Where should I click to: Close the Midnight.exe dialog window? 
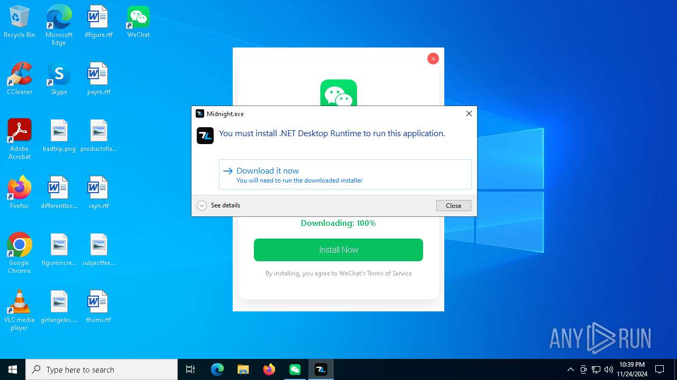469,113
